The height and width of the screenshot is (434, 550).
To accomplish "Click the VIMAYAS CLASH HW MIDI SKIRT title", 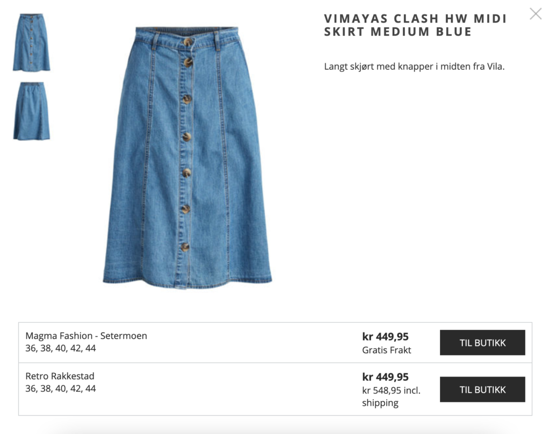I will (x=415, y=25).
